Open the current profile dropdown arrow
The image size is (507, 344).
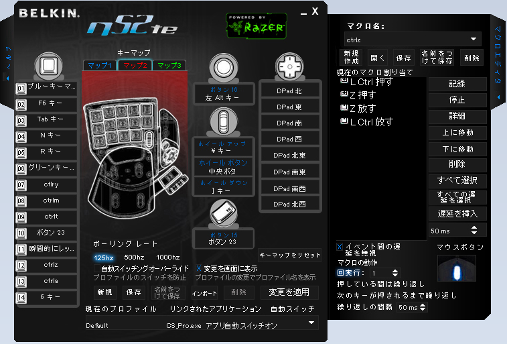[311, 323]
